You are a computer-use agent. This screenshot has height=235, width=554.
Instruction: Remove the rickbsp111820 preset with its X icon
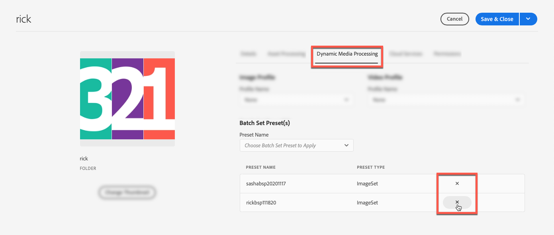point(457,202)
